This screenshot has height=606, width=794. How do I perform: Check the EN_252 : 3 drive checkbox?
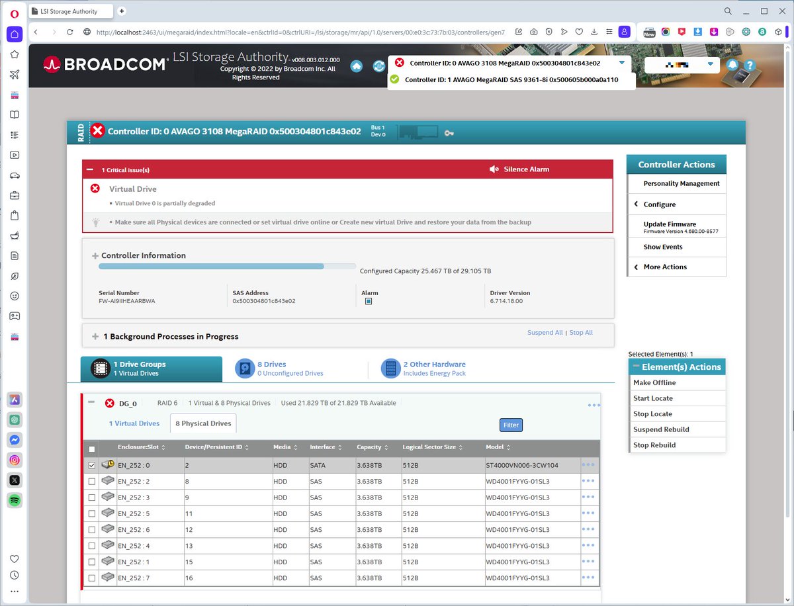92,498
